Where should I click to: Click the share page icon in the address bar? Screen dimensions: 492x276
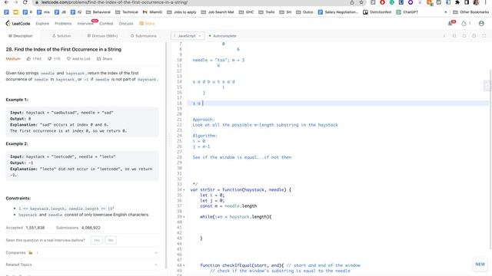(352, 2)
